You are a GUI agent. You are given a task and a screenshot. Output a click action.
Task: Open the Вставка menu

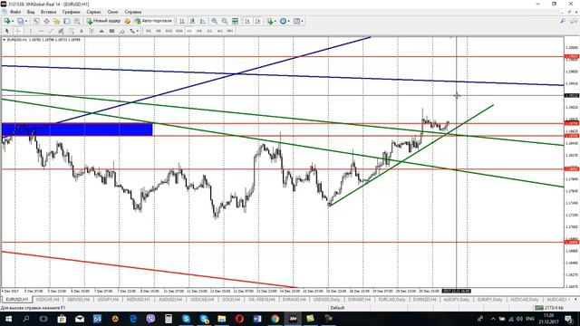click(48, 12)
